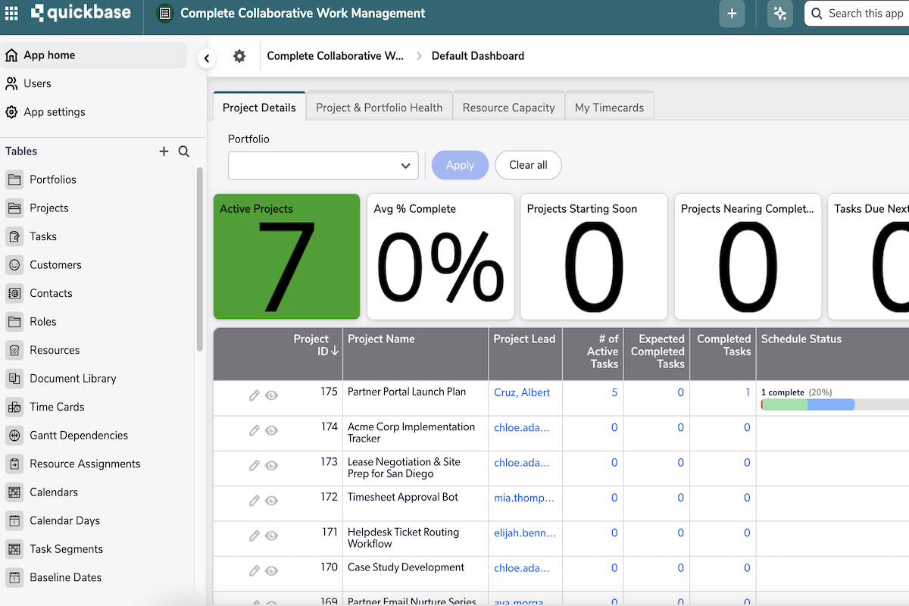Image resolution: width=909 pixels, height=606 pixels.
Task: Click the AI sparkle icon in top bar
Action: [779, 13]
